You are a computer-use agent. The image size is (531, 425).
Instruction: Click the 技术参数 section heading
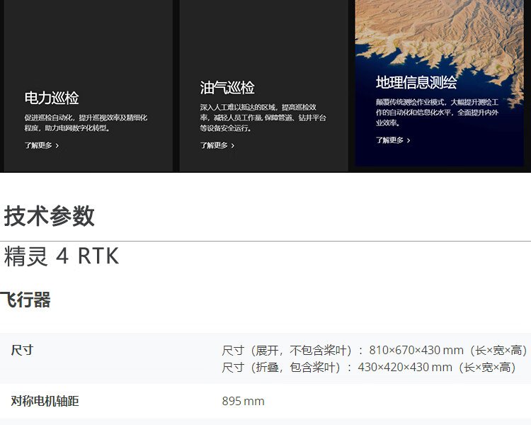coord(49,216)
